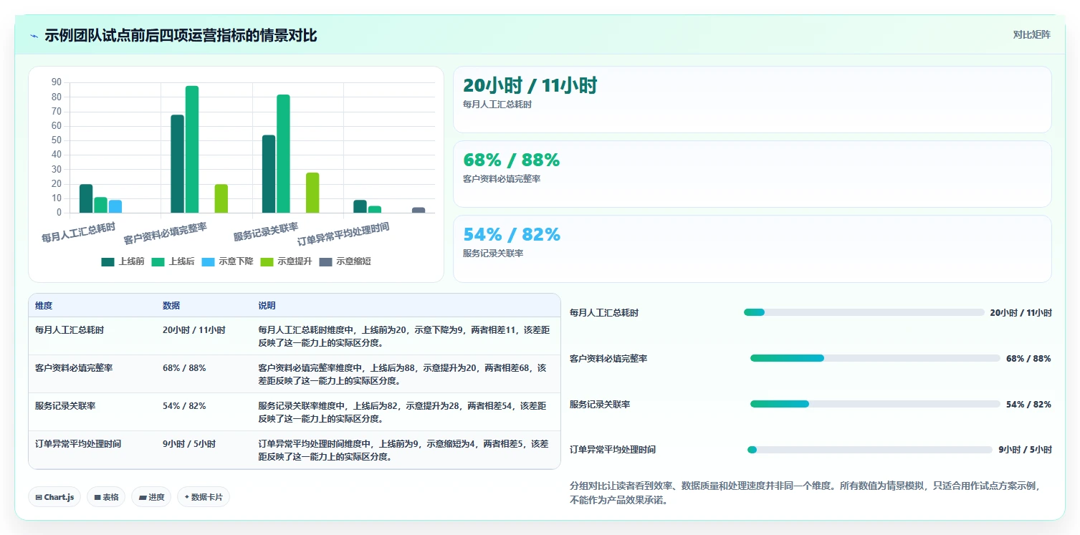1080x535 pixels.
Task: Click the 上线后 bar for 客户资料必填完整率
Action: click(192, 149)
